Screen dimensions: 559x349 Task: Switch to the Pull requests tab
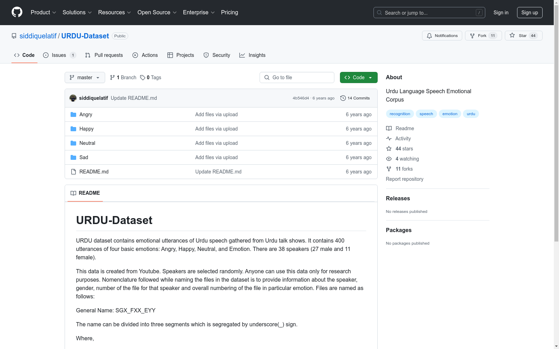pos(104,55)
